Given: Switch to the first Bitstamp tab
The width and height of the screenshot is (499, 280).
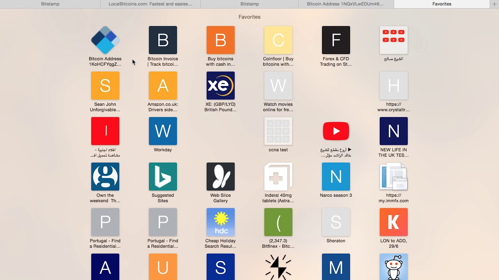Looking at the screenshot, I should 50,4.
